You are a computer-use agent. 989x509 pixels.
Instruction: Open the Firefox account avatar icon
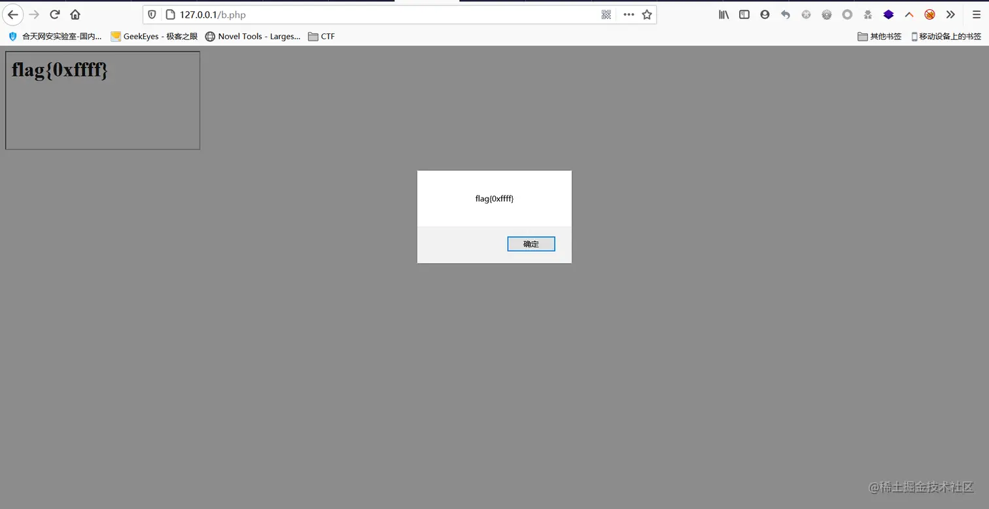pyautogui.click(x=765, y=14)
